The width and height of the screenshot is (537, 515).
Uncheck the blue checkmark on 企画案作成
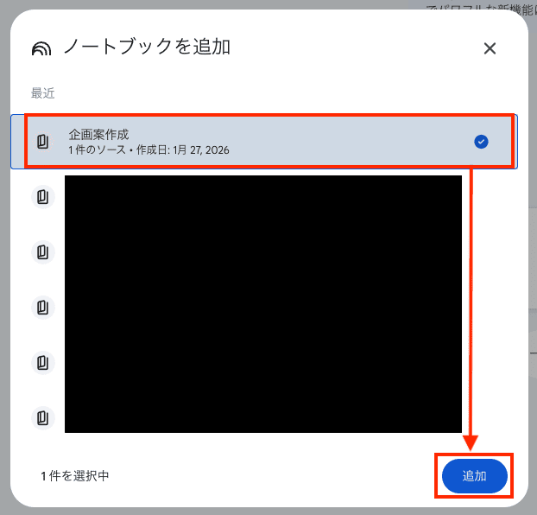(481, 142)
